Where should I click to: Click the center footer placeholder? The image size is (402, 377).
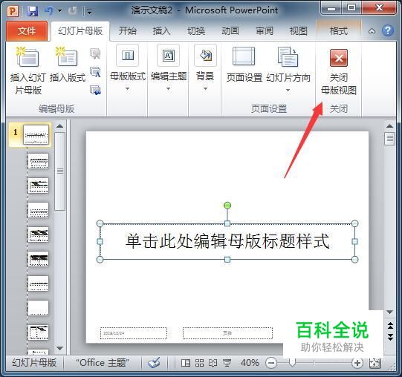click(x=227, y=333)
